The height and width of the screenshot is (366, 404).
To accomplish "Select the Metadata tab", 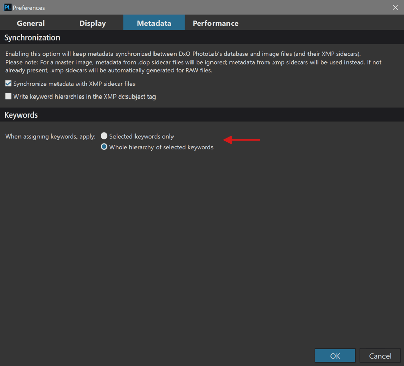I will pyautogui.click(x=154, y=23).
